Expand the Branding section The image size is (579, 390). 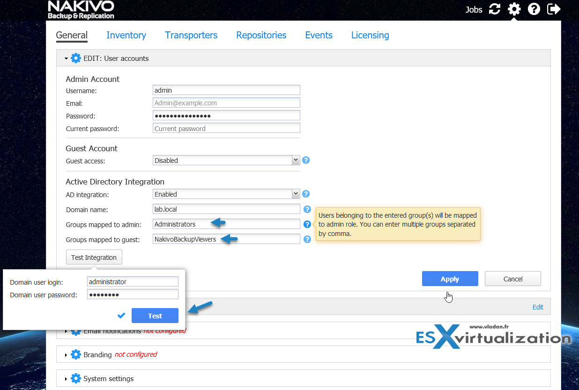[66, 355]
